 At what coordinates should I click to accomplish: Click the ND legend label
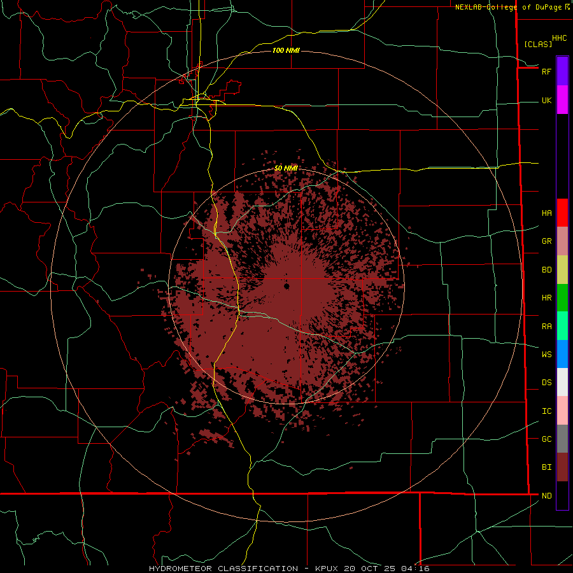[x=546, y=496]
